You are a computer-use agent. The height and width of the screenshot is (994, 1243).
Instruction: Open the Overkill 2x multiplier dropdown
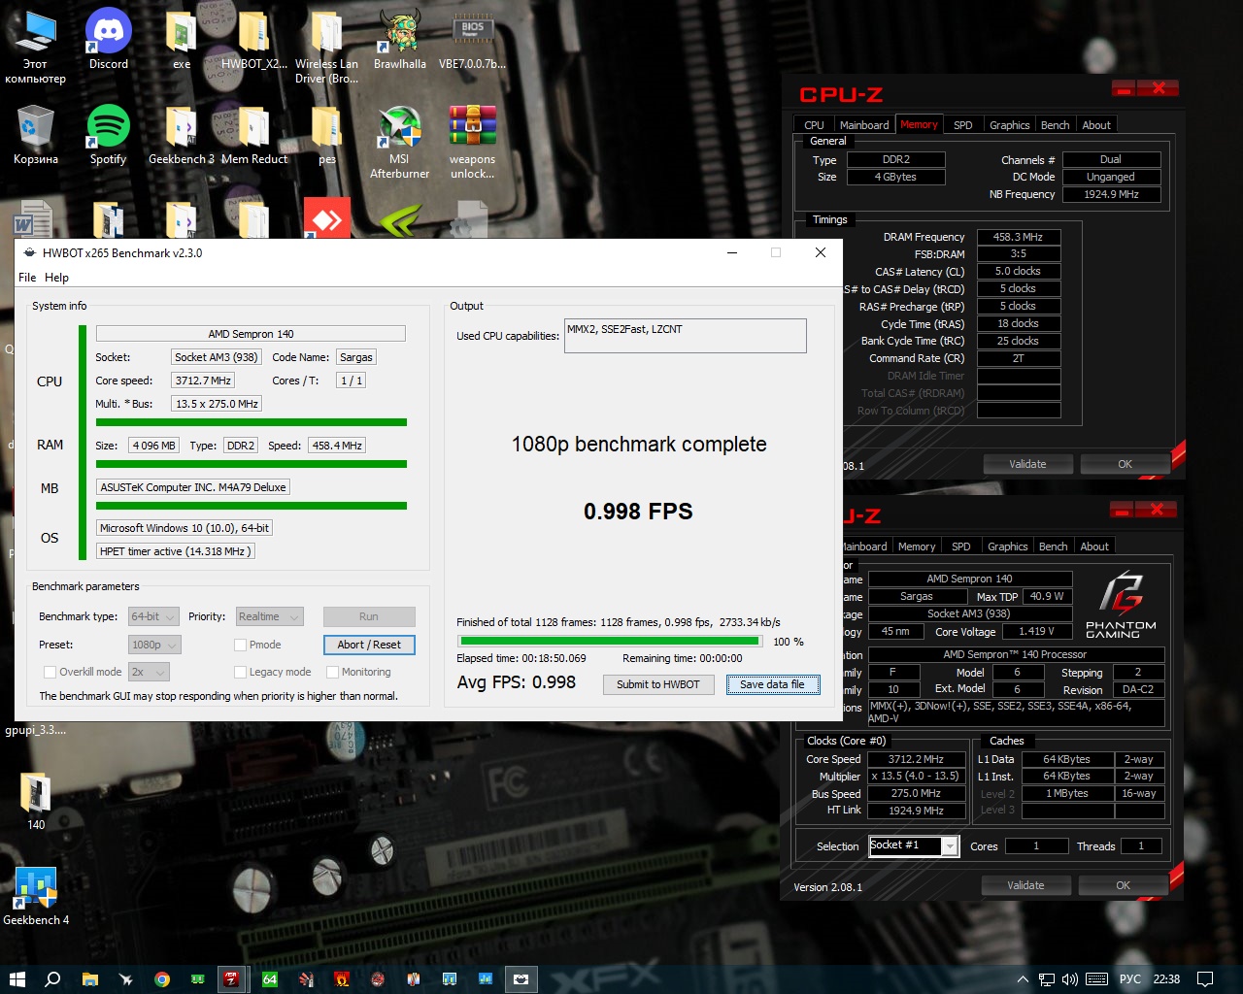click(x=149, y=672)
